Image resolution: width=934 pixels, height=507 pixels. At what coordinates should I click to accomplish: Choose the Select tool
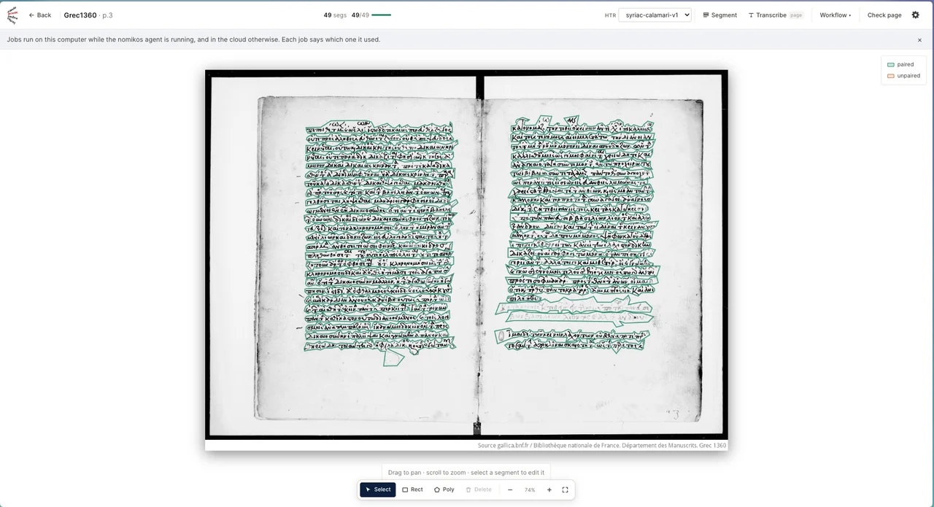pos(378,489)
